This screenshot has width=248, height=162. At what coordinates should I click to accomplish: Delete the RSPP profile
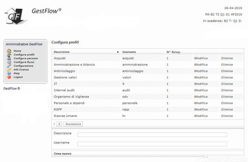227,109
